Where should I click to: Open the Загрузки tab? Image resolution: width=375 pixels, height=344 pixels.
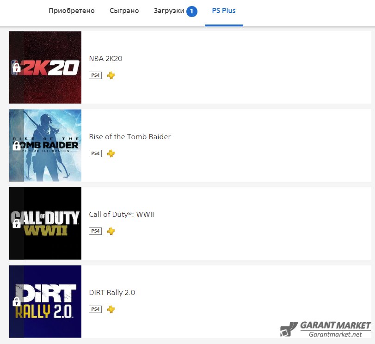click(169, 11)
